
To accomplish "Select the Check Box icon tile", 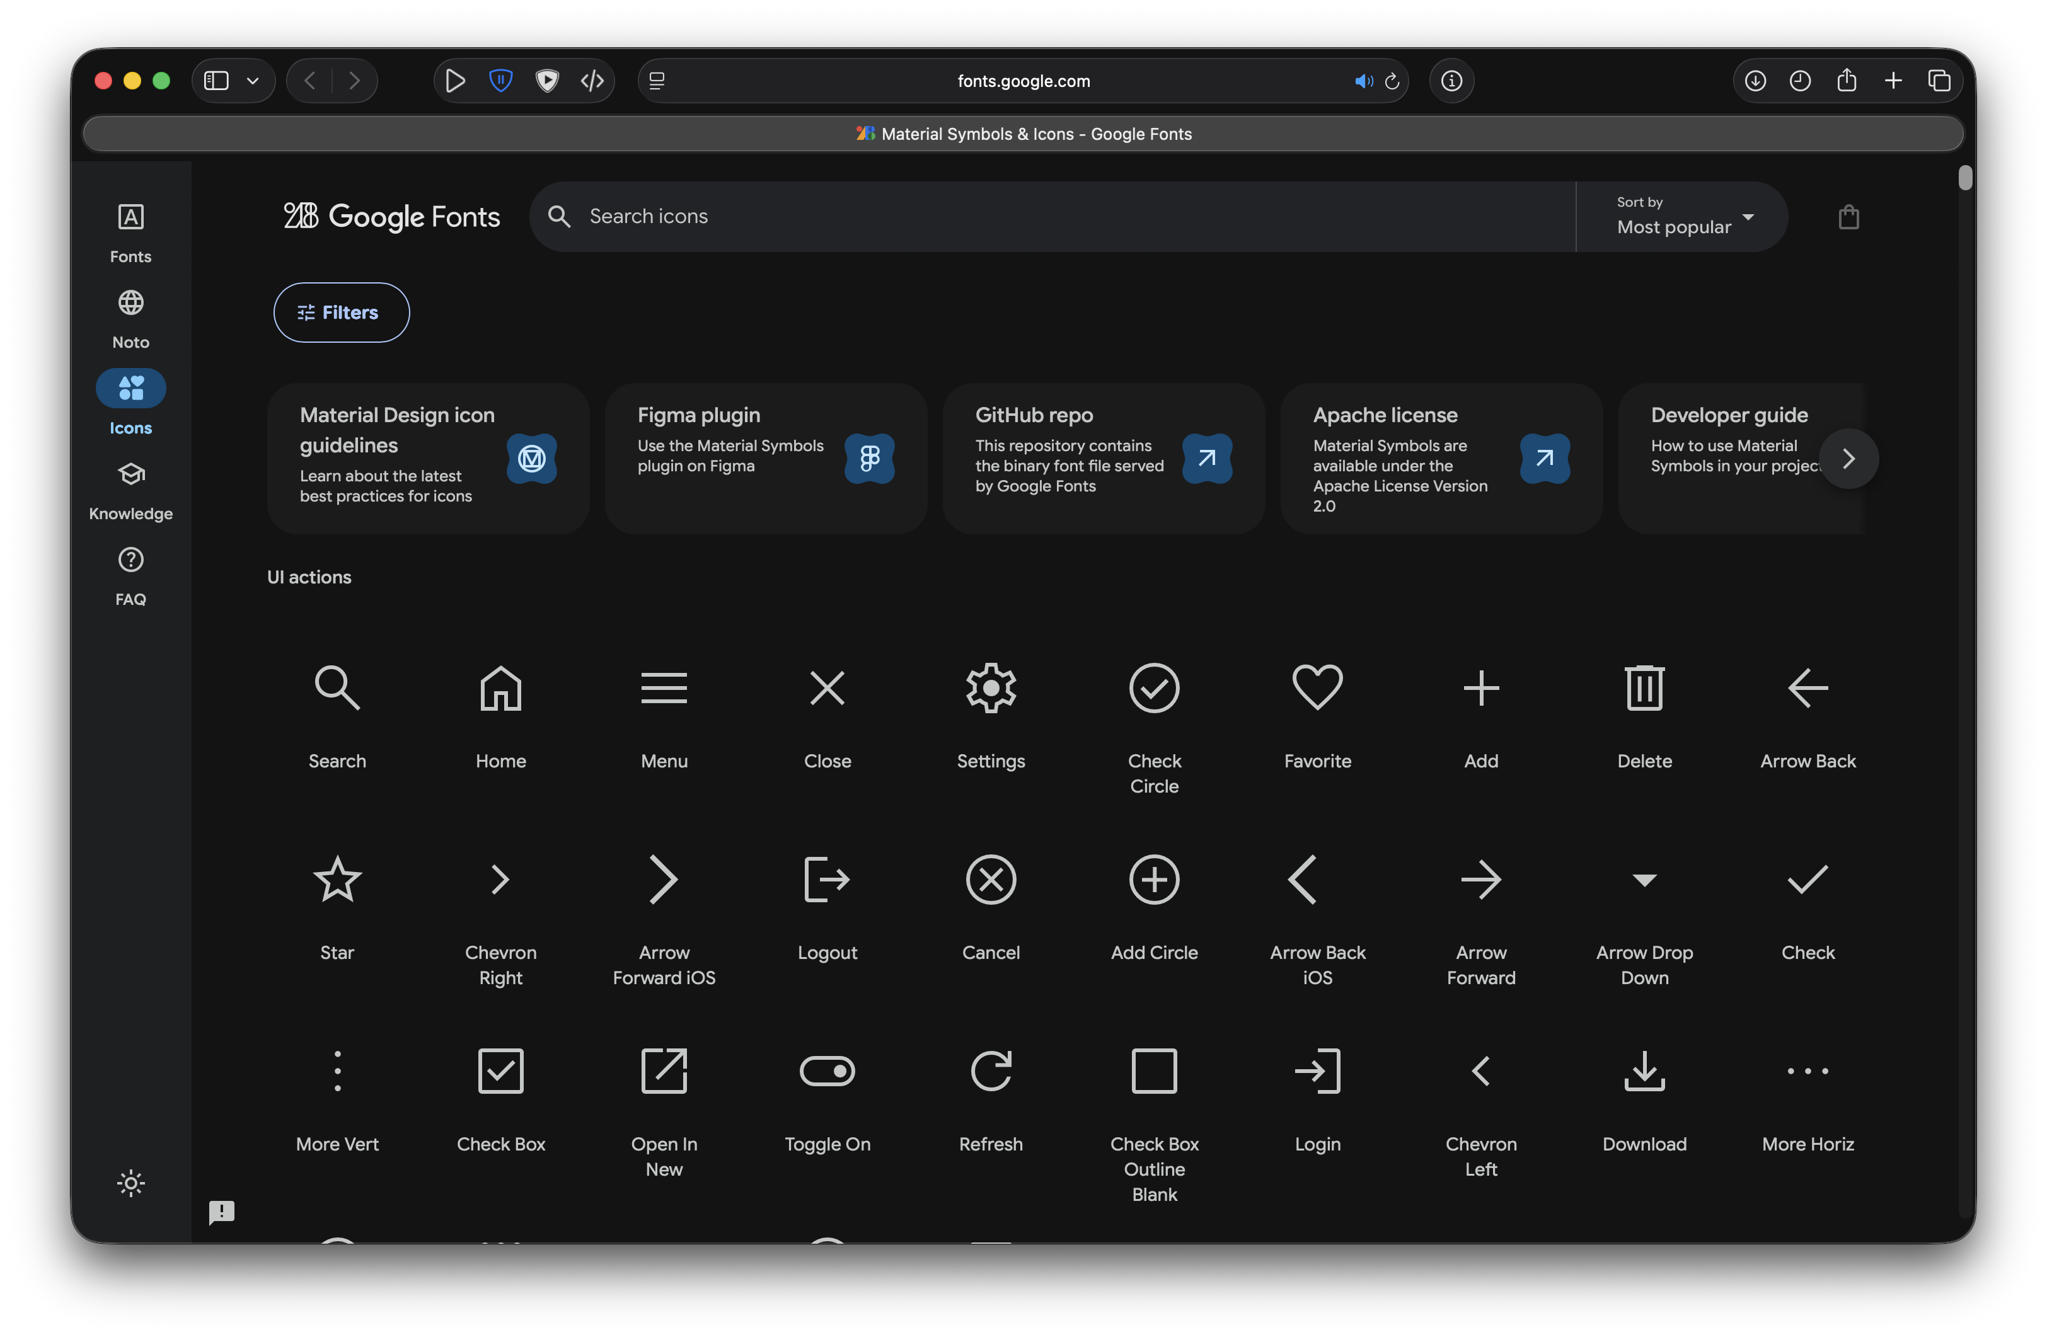I will (500, 1070).
